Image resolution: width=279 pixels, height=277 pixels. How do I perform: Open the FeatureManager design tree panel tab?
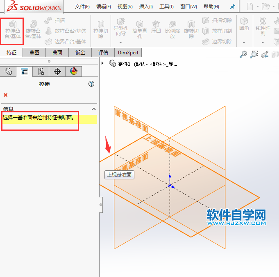pos(8,71)
